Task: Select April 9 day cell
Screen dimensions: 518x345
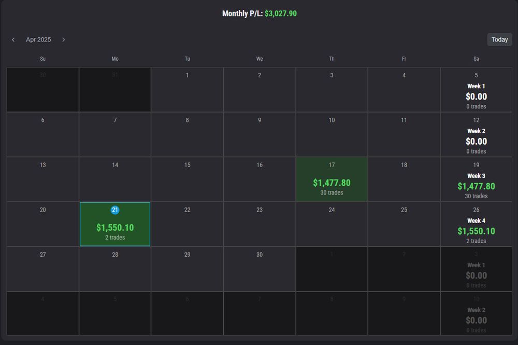Action: click(x=260, y=134)
